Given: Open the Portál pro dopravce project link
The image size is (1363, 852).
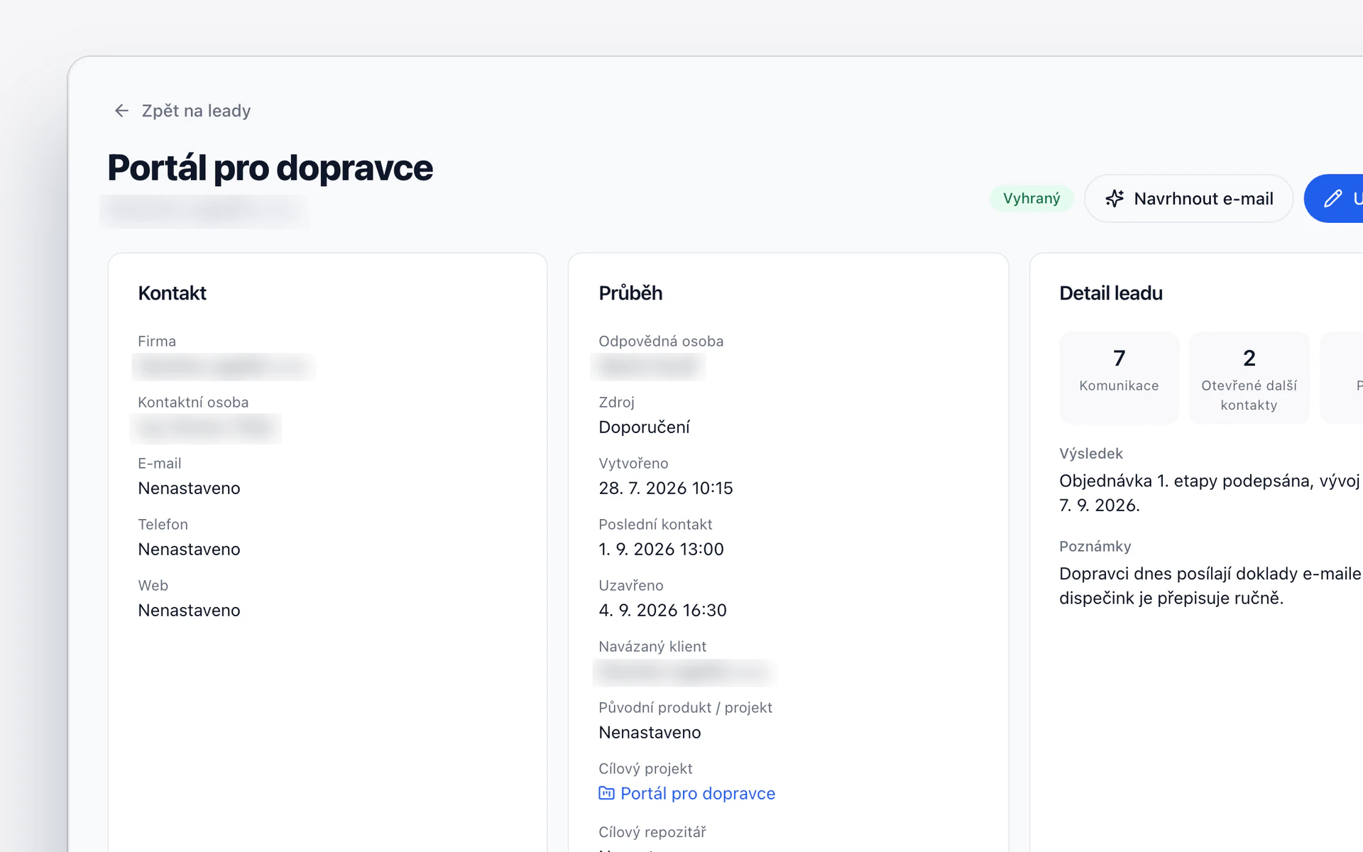Looking at the screenshot, I should (x=697, y=794).
